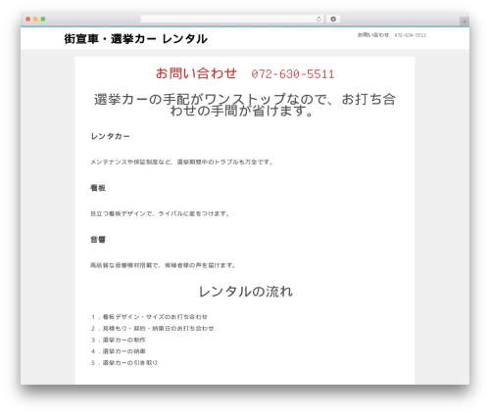Click header お問い合わせ menu link
This screenshot has width=490, height=414.
373,35
